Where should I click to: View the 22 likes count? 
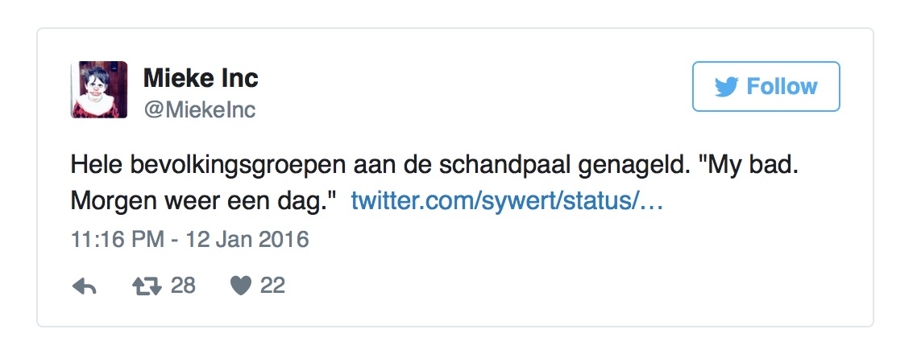272,286
